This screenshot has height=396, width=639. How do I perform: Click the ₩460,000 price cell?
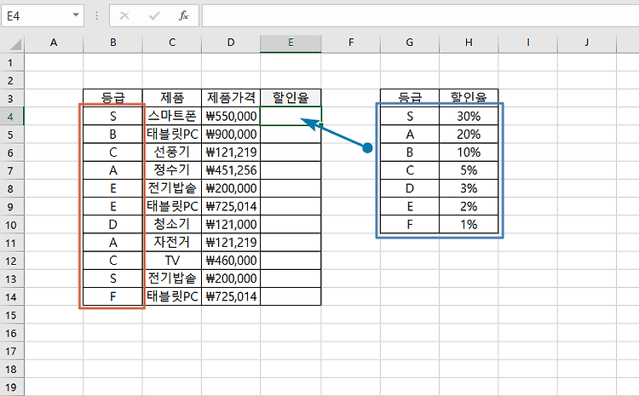coord(231,261)
